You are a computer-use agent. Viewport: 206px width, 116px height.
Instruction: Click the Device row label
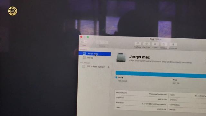tap(172, 110)
